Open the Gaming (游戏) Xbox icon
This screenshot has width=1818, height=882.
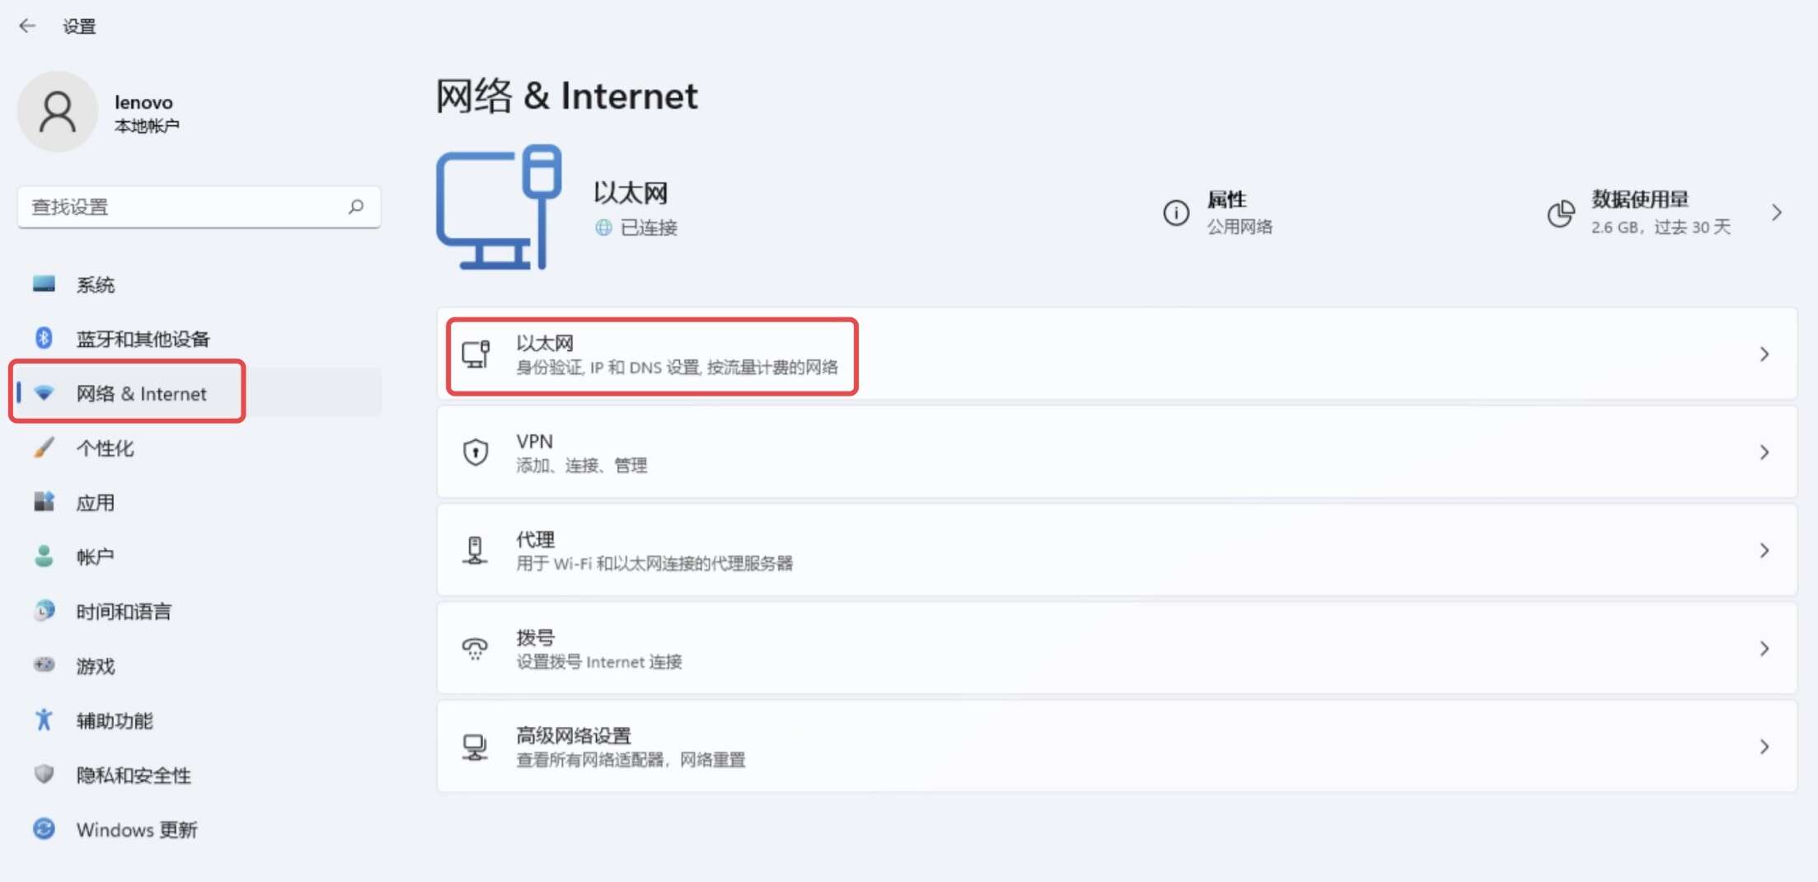(x=43, y=665)
